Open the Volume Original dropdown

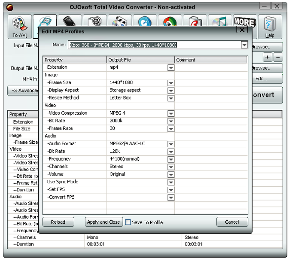(171, 174)
